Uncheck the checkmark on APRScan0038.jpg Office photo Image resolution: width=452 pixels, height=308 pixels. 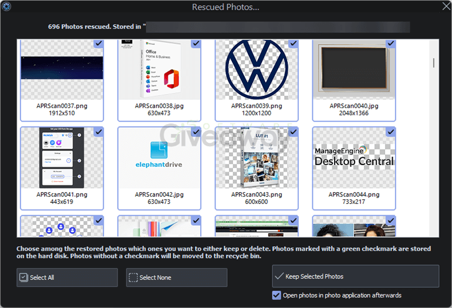196,43
